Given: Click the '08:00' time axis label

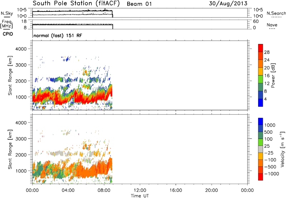Looking at the screenshot, I should [104, 190].
